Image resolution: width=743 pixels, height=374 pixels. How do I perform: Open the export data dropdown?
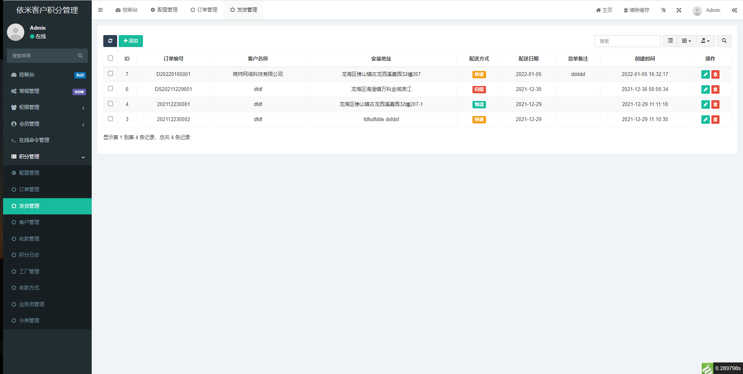click(x=705, y=41)
